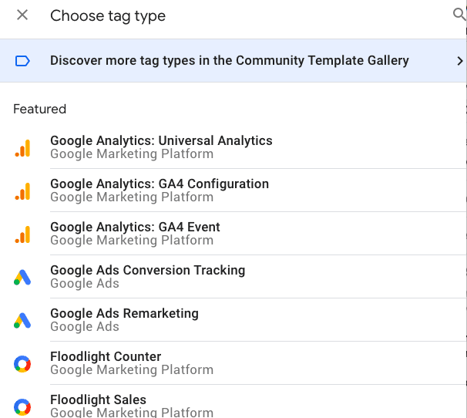The height and width of the screenshot is (418, 467).
Task: Click the Universal Analytics bar chart icon
Action: (22, 148)
